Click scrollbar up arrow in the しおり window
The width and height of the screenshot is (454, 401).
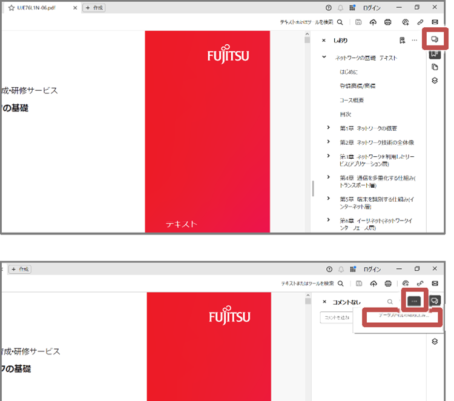[307, 34]
